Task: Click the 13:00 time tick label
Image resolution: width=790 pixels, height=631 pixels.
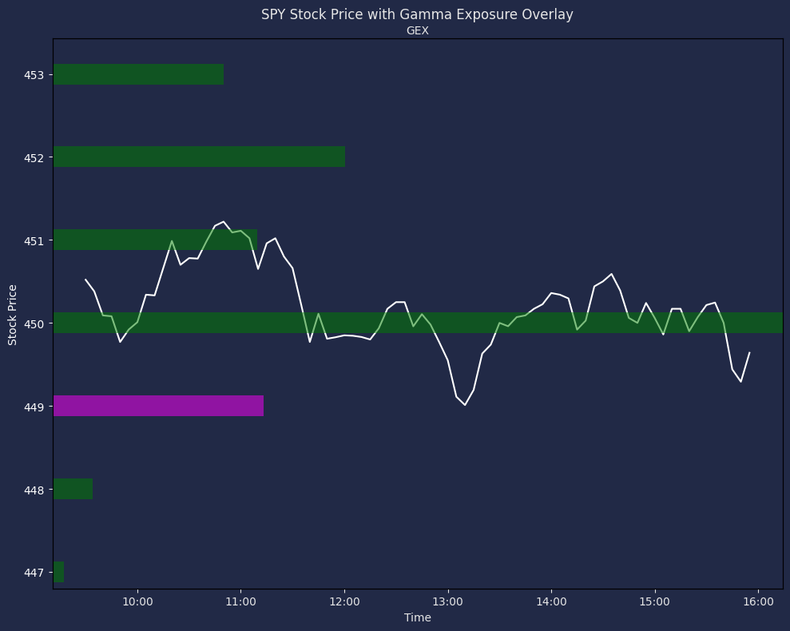Action: tap(448, 601)
